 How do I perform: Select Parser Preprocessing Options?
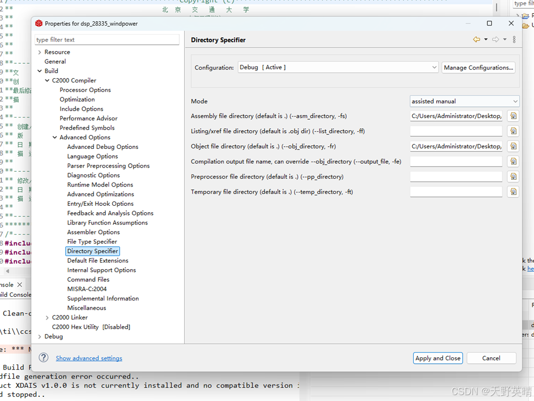[109, 166]
